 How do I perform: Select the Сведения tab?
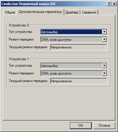point(89,12)
